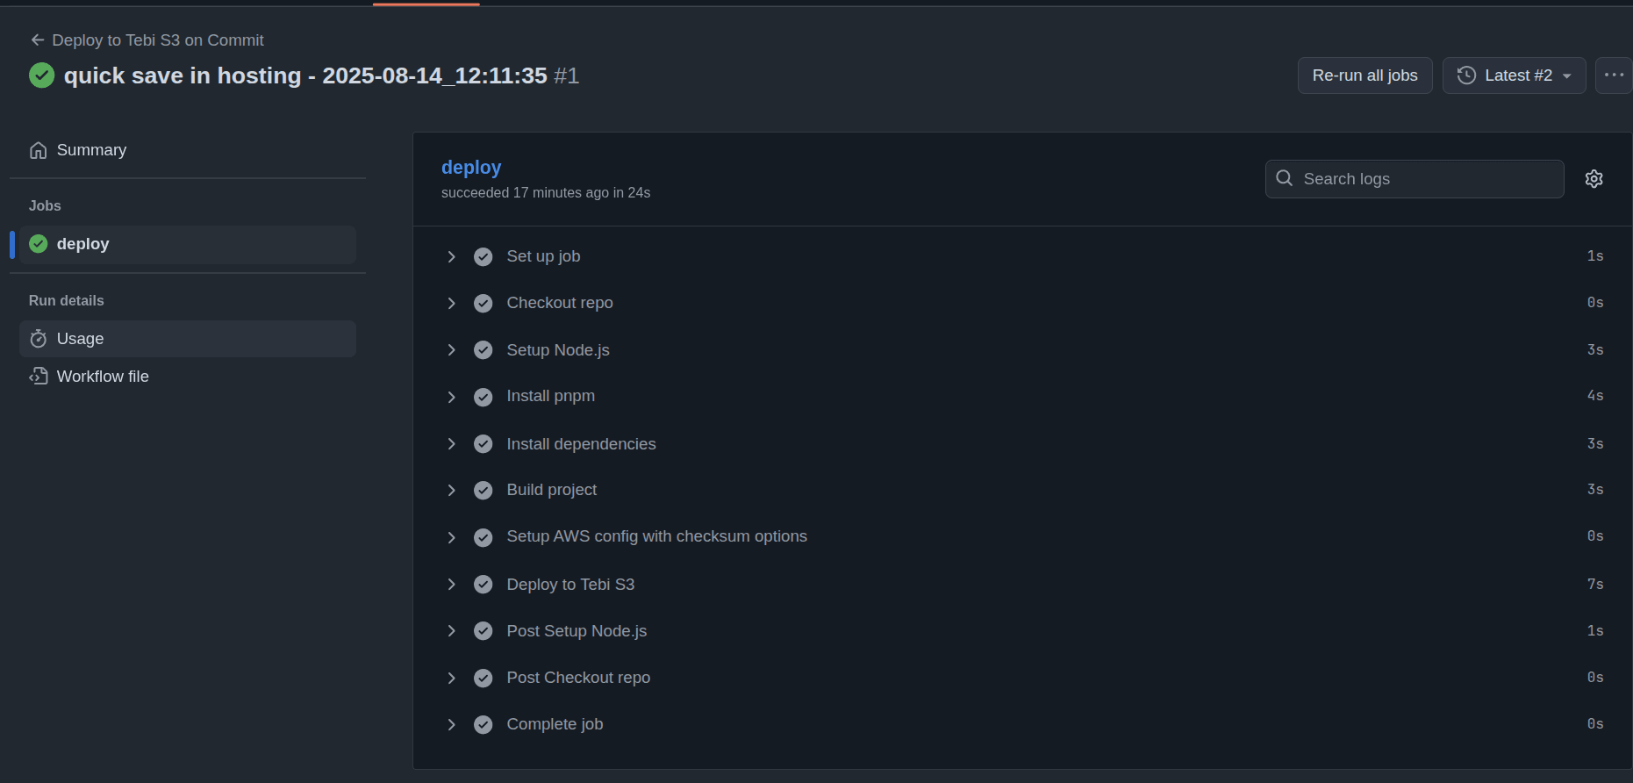
Task: Open the three-dots more options menu
Action: point(1614,75)
